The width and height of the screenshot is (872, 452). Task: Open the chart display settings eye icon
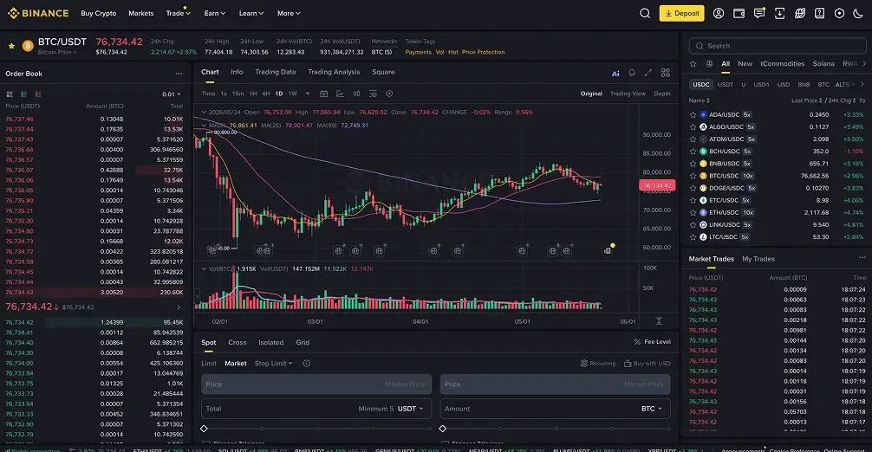373,94
